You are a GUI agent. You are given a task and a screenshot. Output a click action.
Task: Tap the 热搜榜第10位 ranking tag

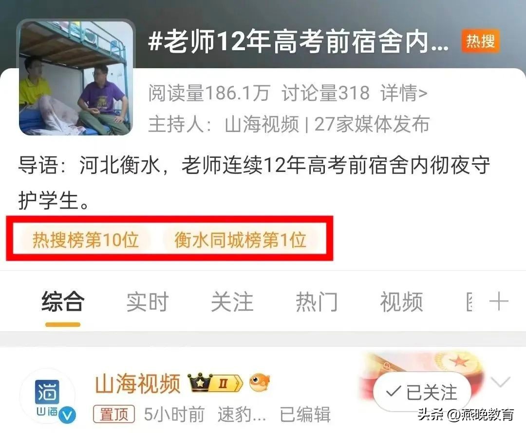(x=86, y=240)
